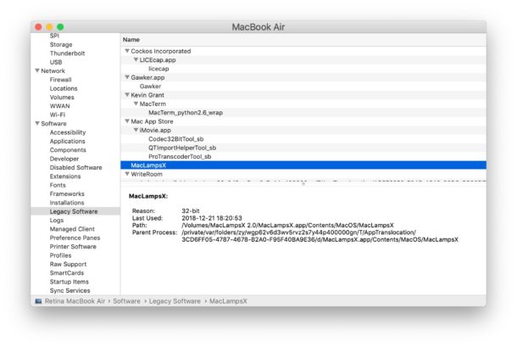Viewport: 517px width, 347px height.
Task: Minimize the window with the yellow button
Action: 49,27
